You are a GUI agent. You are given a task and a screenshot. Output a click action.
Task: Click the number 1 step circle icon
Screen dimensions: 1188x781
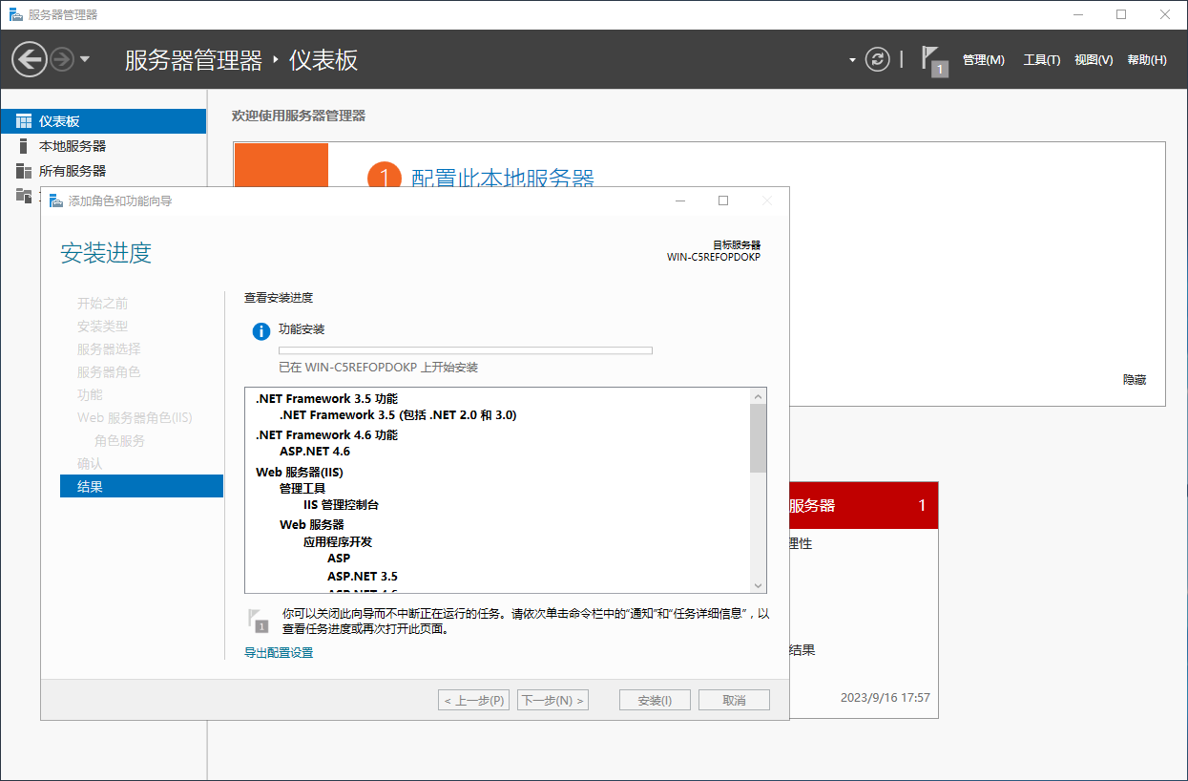click(384, 177)
